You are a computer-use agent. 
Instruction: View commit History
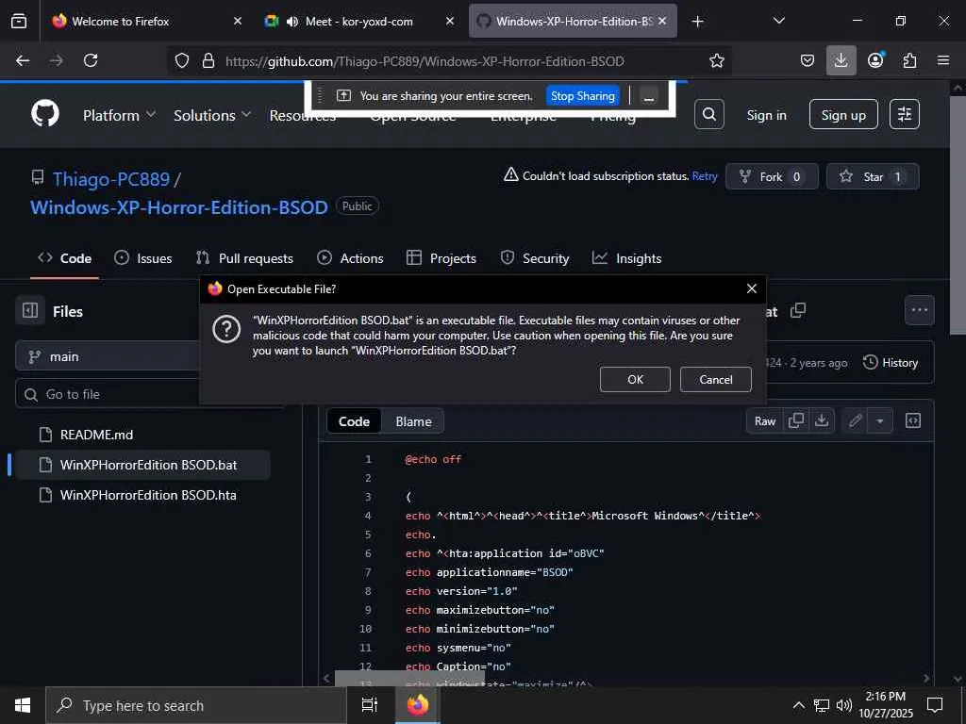[x=891, y=363]
